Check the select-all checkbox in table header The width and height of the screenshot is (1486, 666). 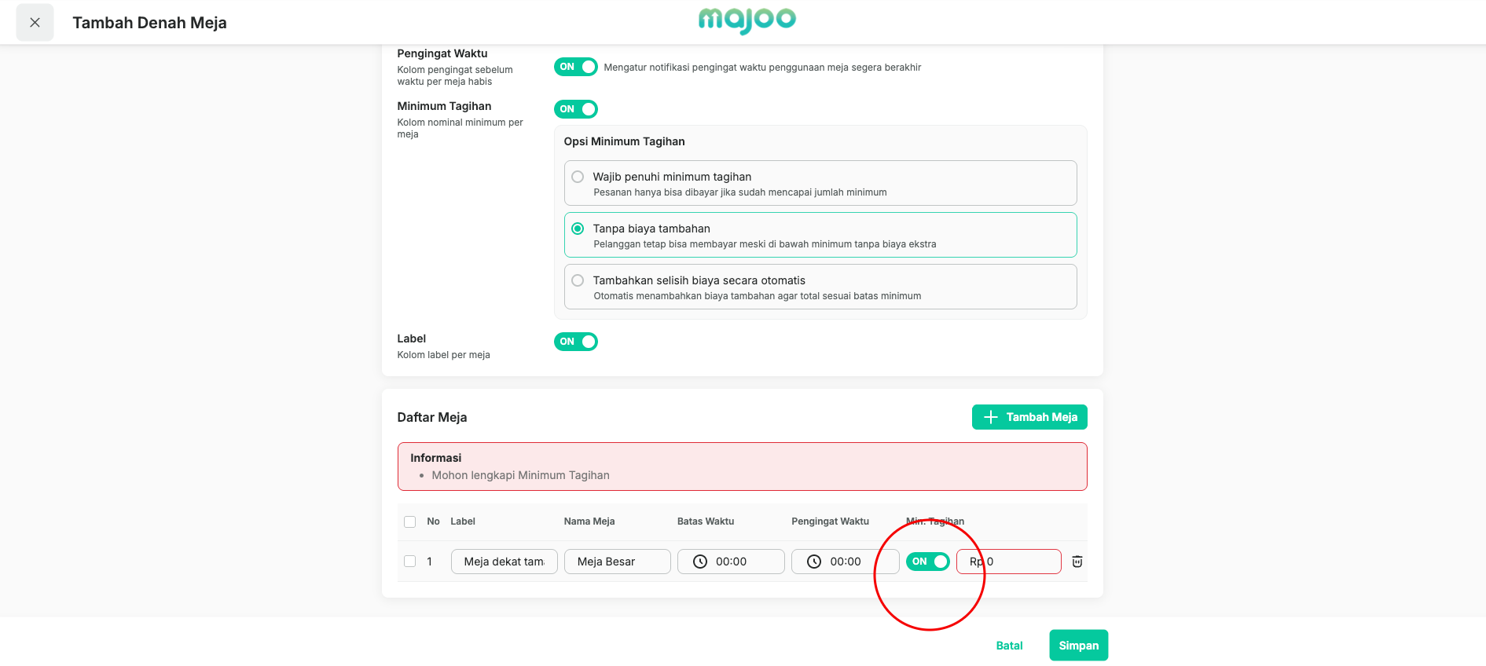click(x=409, y=521)
